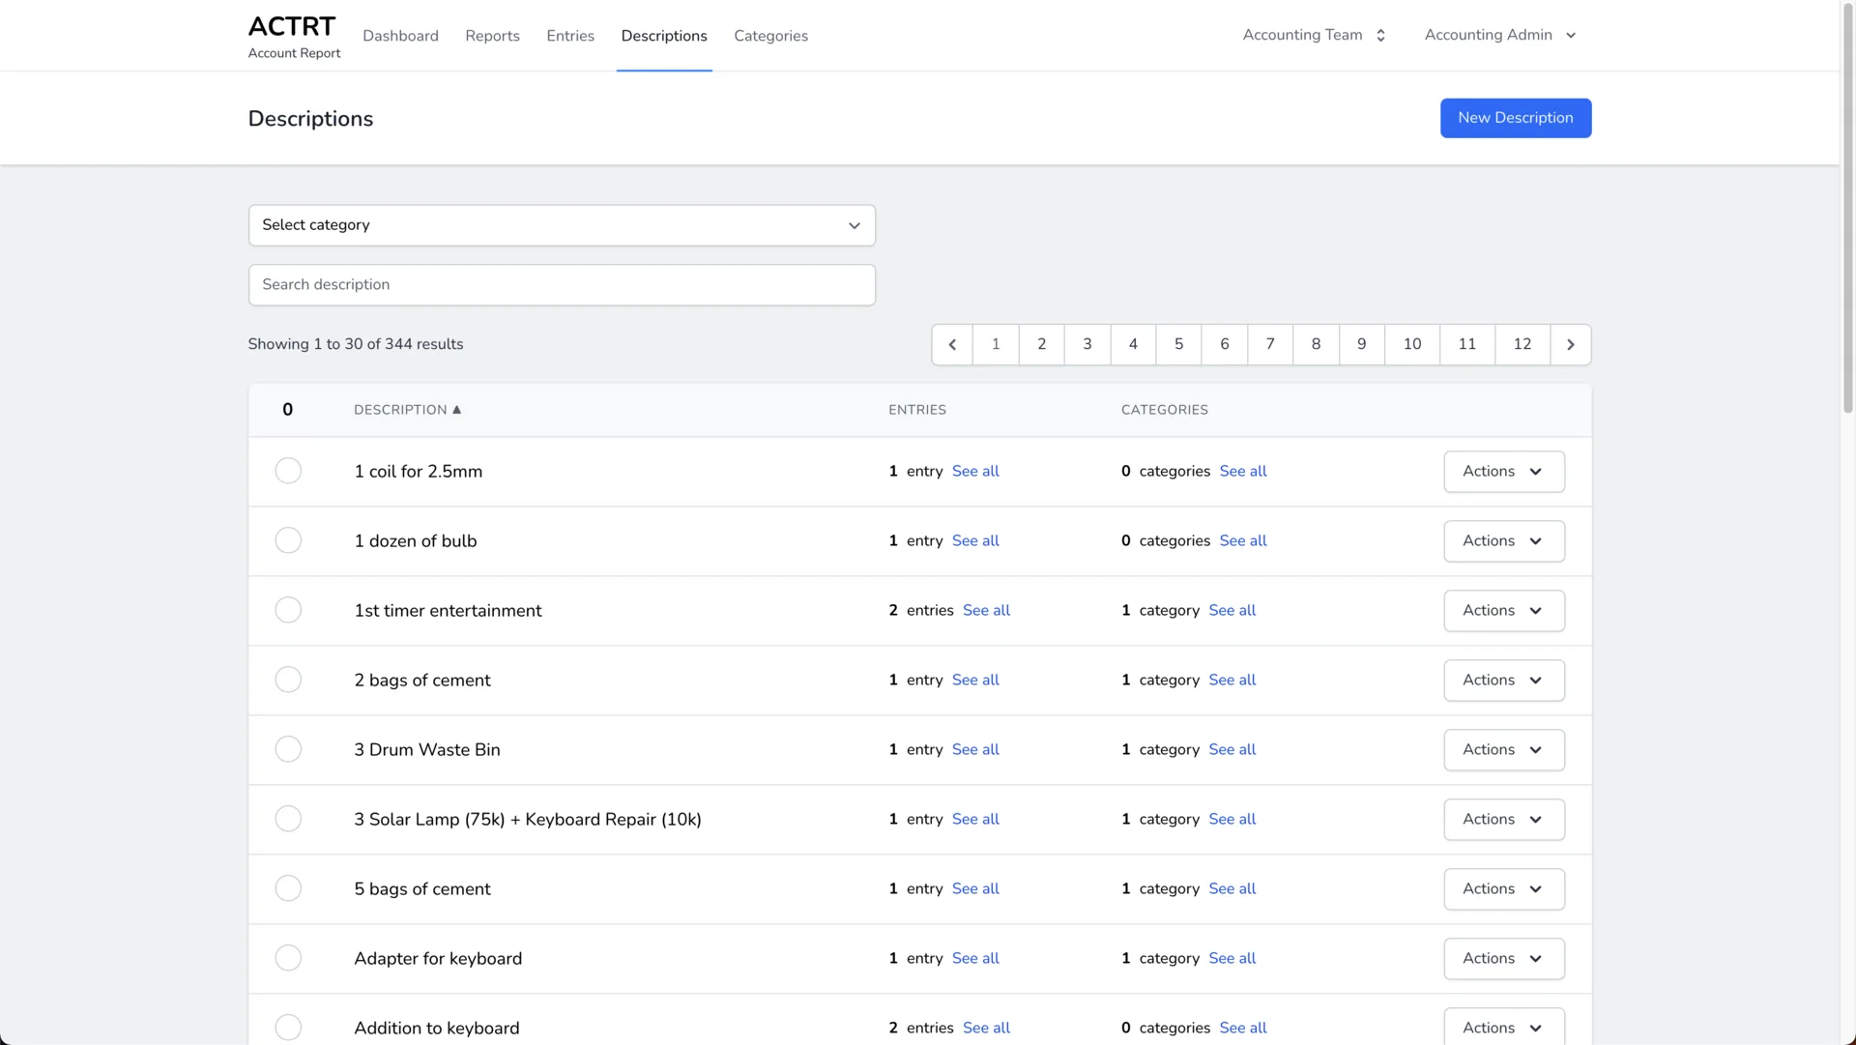This screenshot has height=1045, width=1856.
Task: Open Actions menu for '1 coil for 2.5mm'
Action: point(1504,472)
